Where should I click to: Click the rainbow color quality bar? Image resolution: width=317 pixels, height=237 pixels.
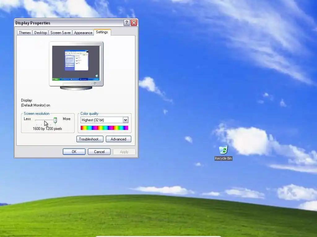coord(104,128)
